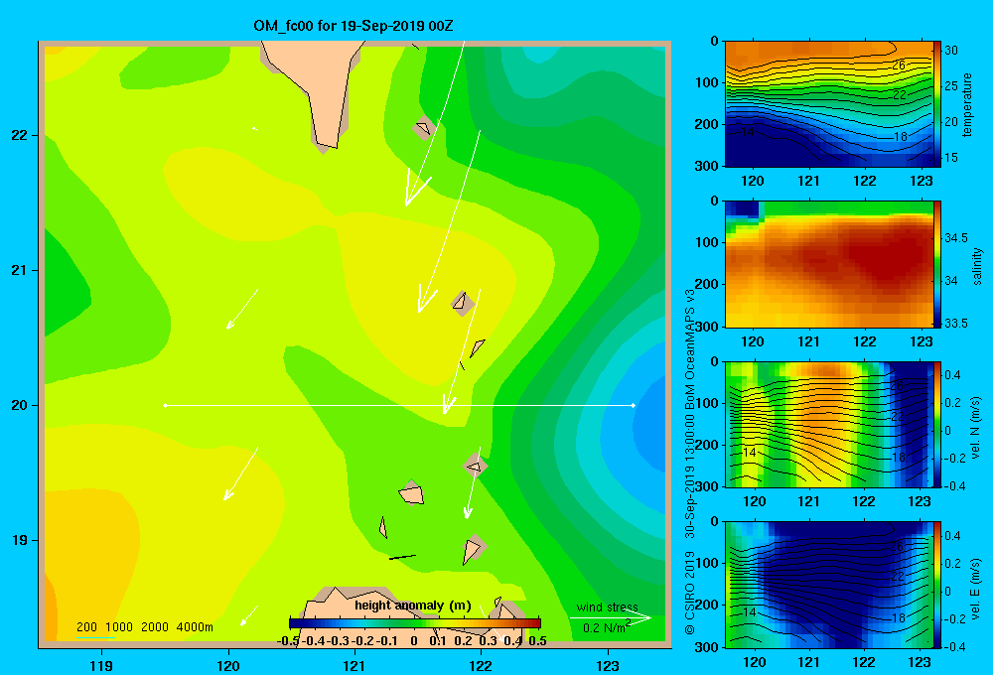Viewport: 993px width, 675px height.
Task: Click the '26' isotherm label in temperature panel
Action: 899,66
